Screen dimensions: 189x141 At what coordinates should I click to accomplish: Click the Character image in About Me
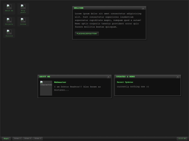tap(46, 88)
